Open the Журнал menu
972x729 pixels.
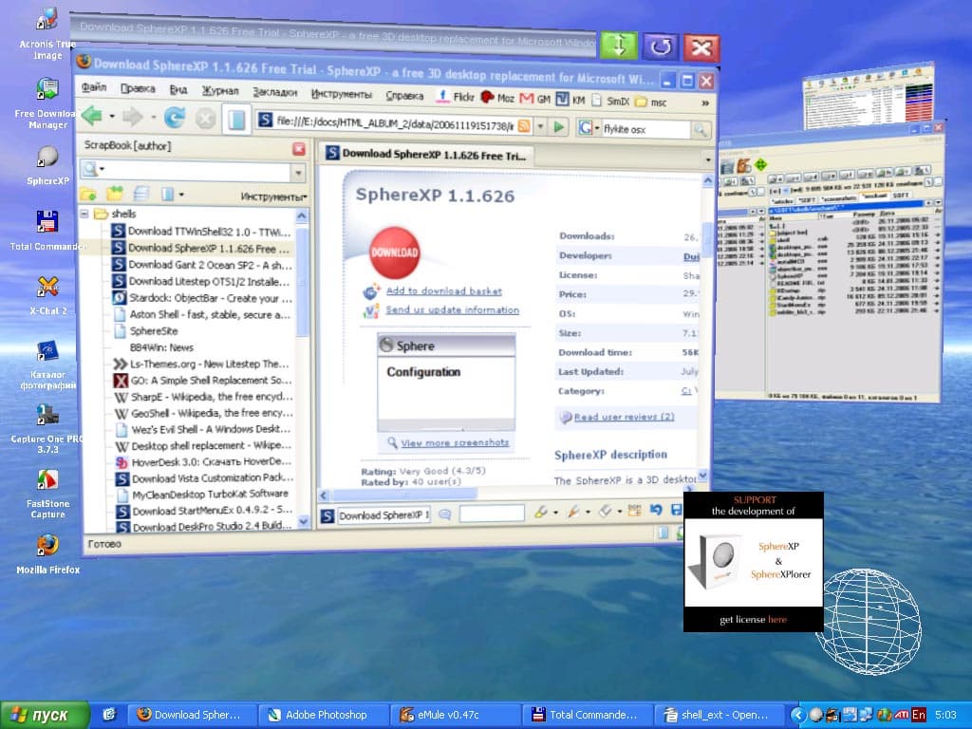click(220, 90)
